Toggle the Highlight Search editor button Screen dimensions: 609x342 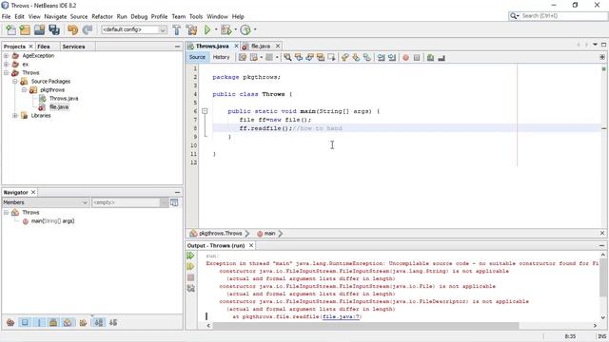[321, 57]
